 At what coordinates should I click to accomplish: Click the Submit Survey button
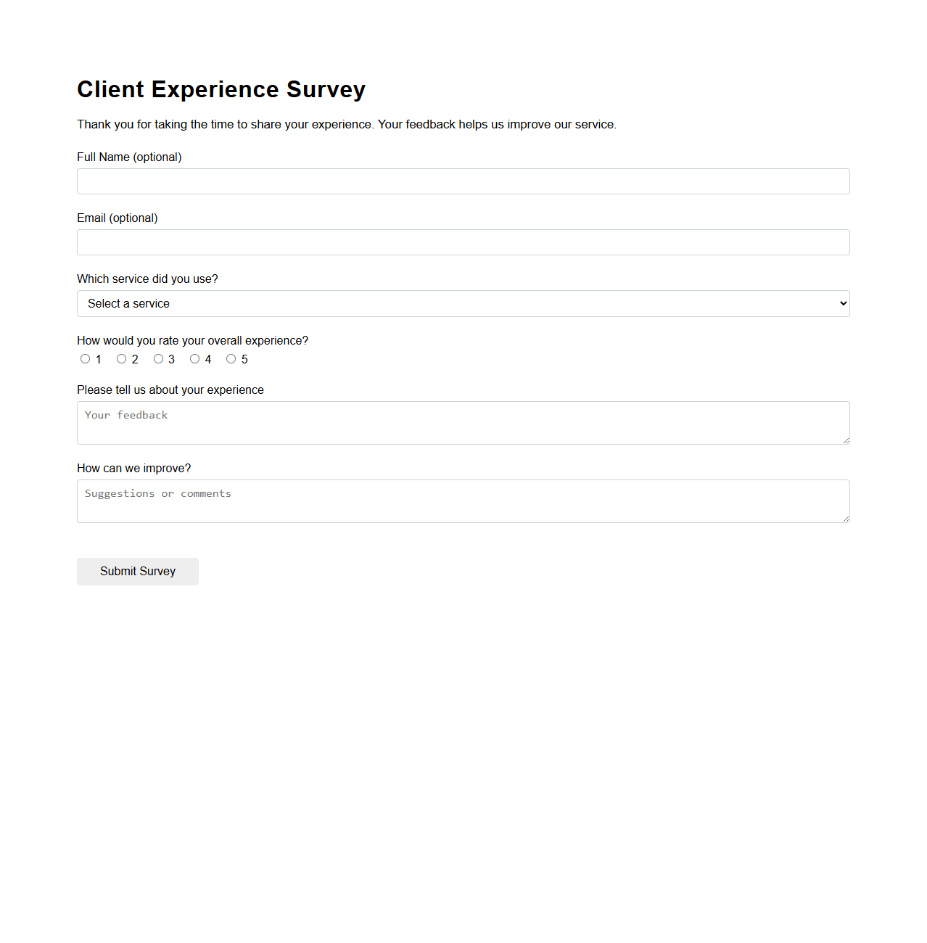[x=137, y=572]
